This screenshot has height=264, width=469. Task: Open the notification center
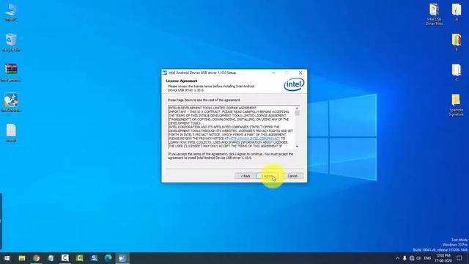coord(459,258)
